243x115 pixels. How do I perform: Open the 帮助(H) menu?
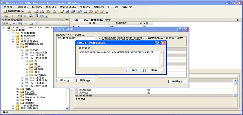[x=127, y=7]
